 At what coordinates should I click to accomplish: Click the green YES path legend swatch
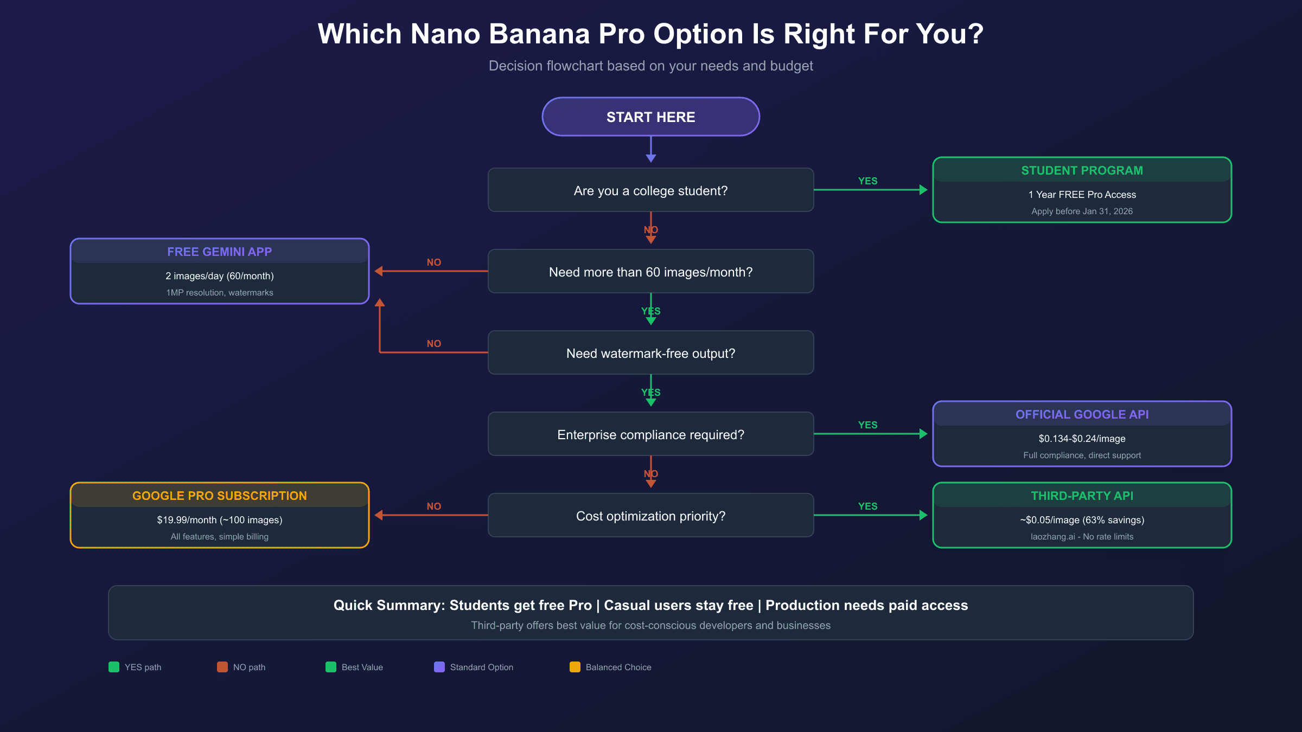tap(114, 667)
